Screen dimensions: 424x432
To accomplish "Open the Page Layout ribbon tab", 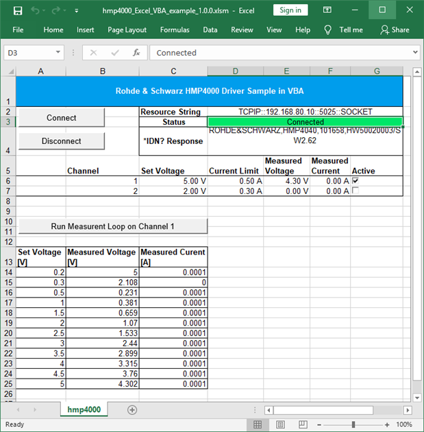I will click(x=127, y=30).
